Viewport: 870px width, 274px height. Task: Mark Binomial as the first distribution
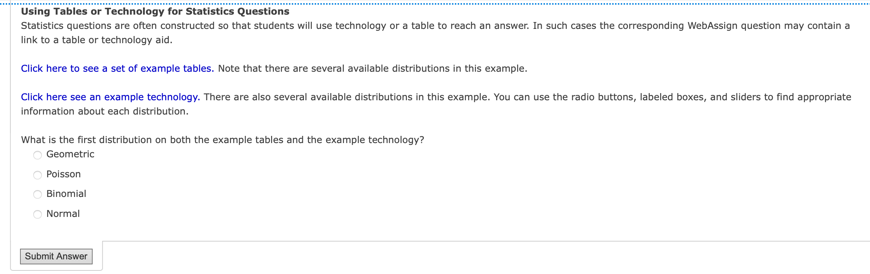(37, 194)
